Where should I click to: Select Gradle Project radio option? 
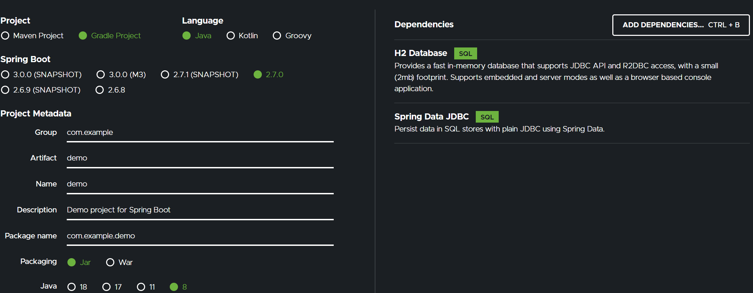coord(110,36)
